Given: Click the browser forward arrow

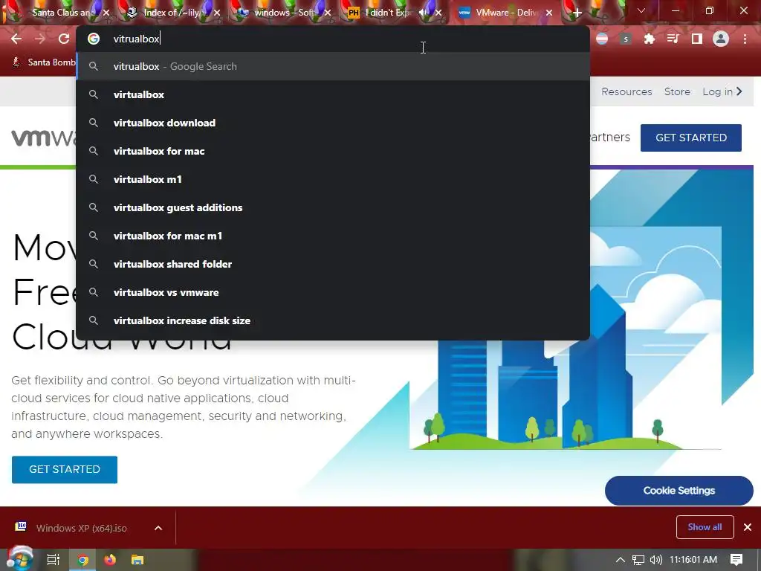Looking at the screenshot, I should pyautogui.click(x=40, y=39).
